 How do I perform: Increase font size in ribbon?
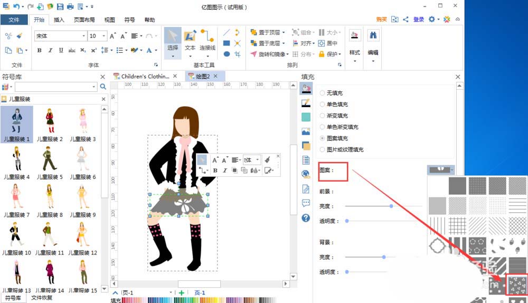coord(113,36)
